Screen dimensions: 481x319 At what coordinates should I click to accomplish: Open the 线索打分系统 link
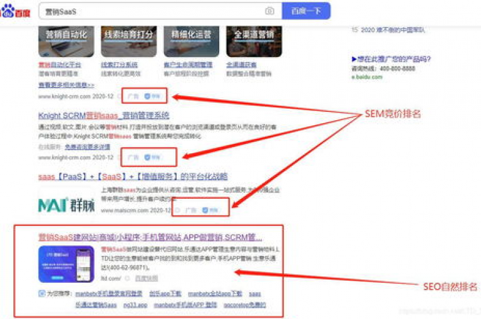click(x=120, y=64)
